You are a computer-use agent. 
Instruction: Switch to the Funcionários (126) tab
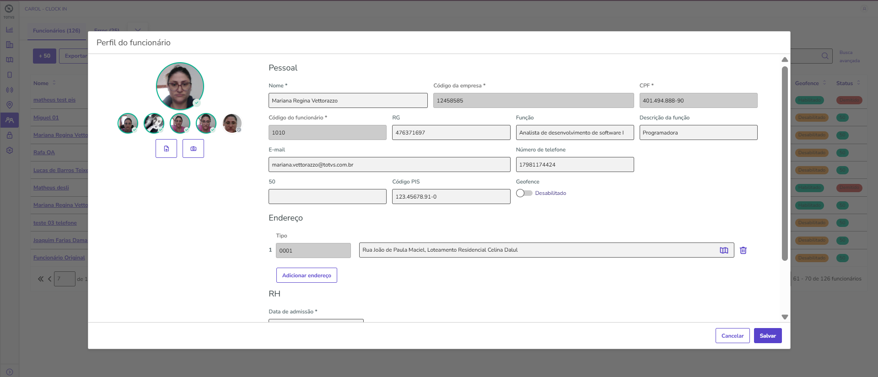(56, 31)
